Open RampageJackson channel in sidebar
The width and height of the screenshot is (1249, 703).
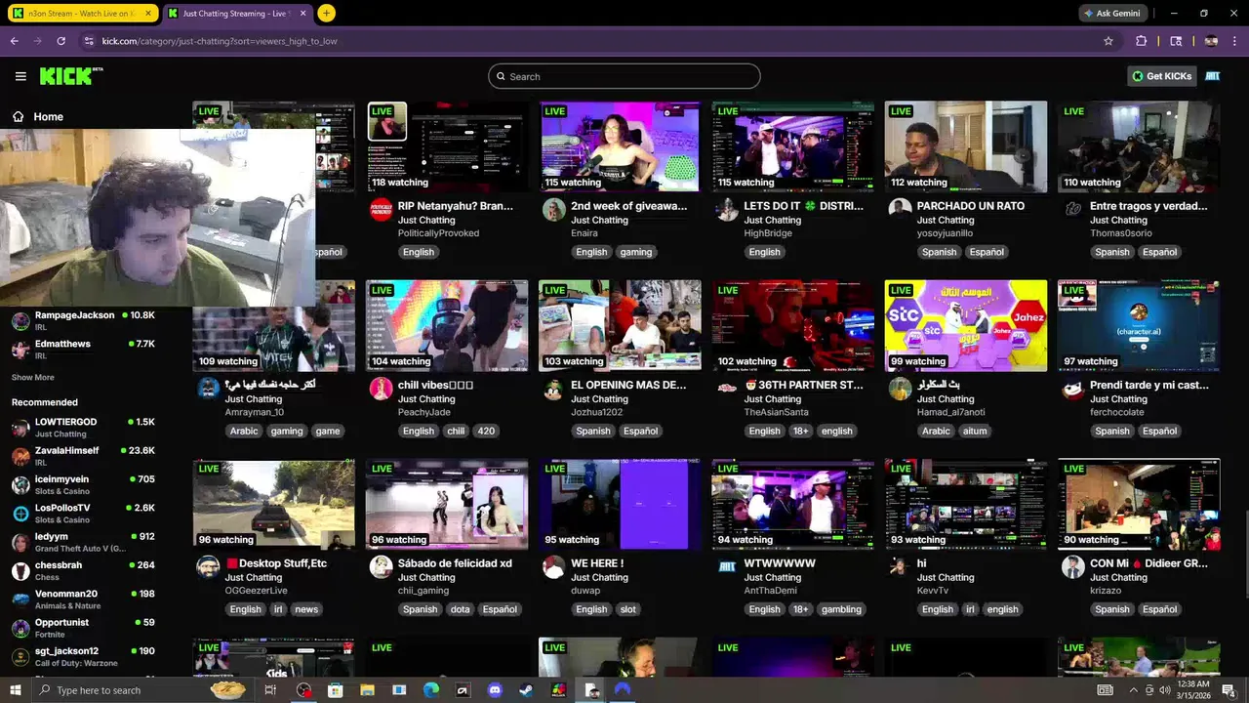click(x=83, y=320)
